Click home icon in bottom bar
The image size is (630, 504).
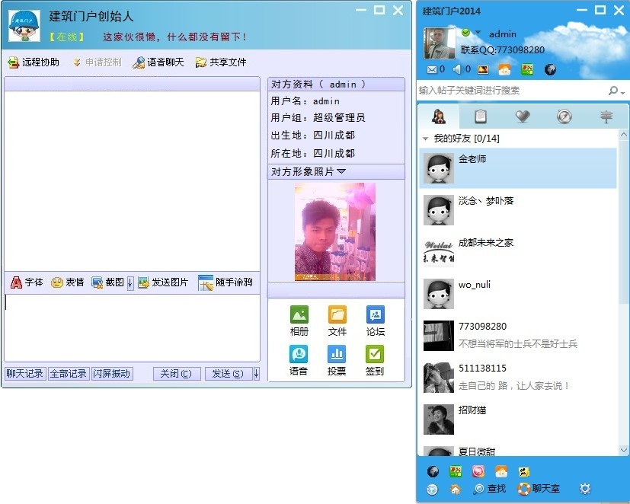click(456, 489)
